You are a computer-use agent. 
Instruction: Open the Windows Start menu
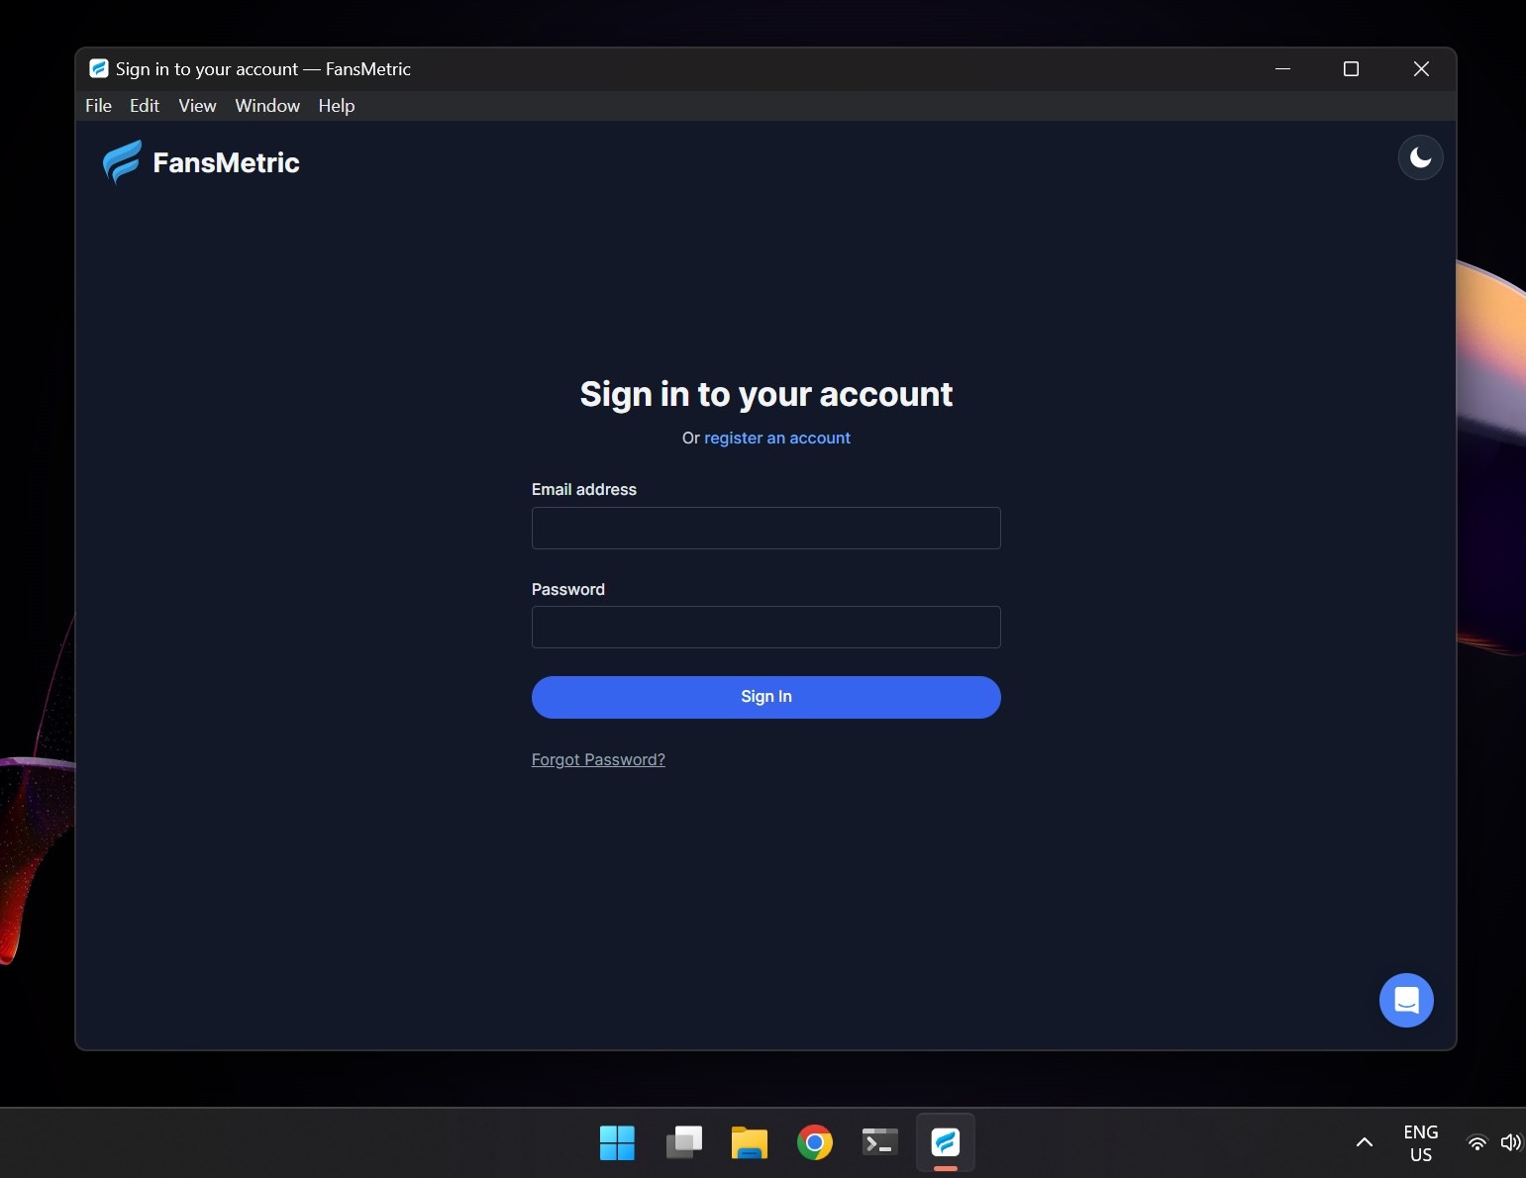617,1143
